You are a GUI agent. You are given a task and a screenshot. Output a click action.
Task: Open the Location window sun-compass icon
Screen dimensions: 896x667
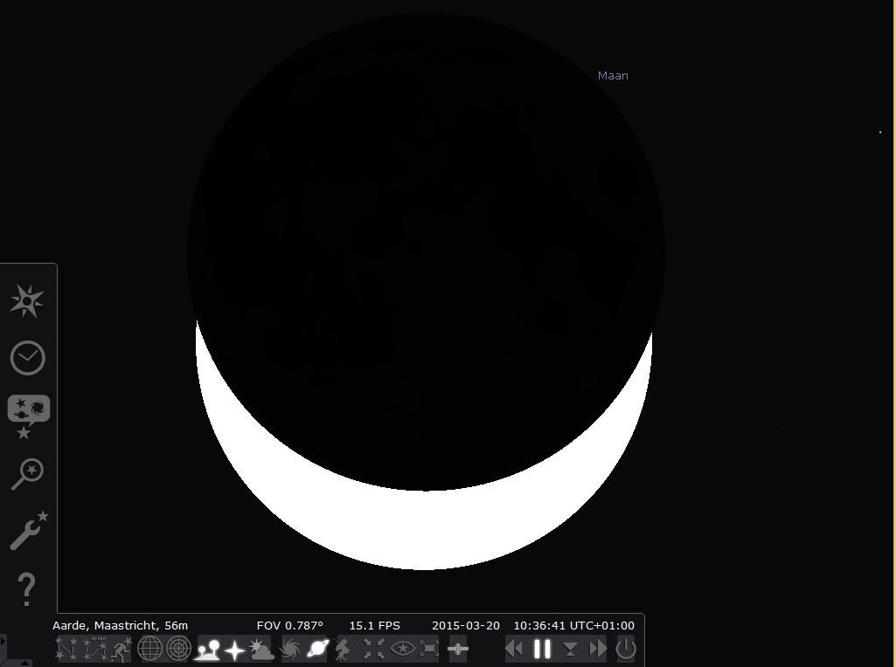coord(27,300)
